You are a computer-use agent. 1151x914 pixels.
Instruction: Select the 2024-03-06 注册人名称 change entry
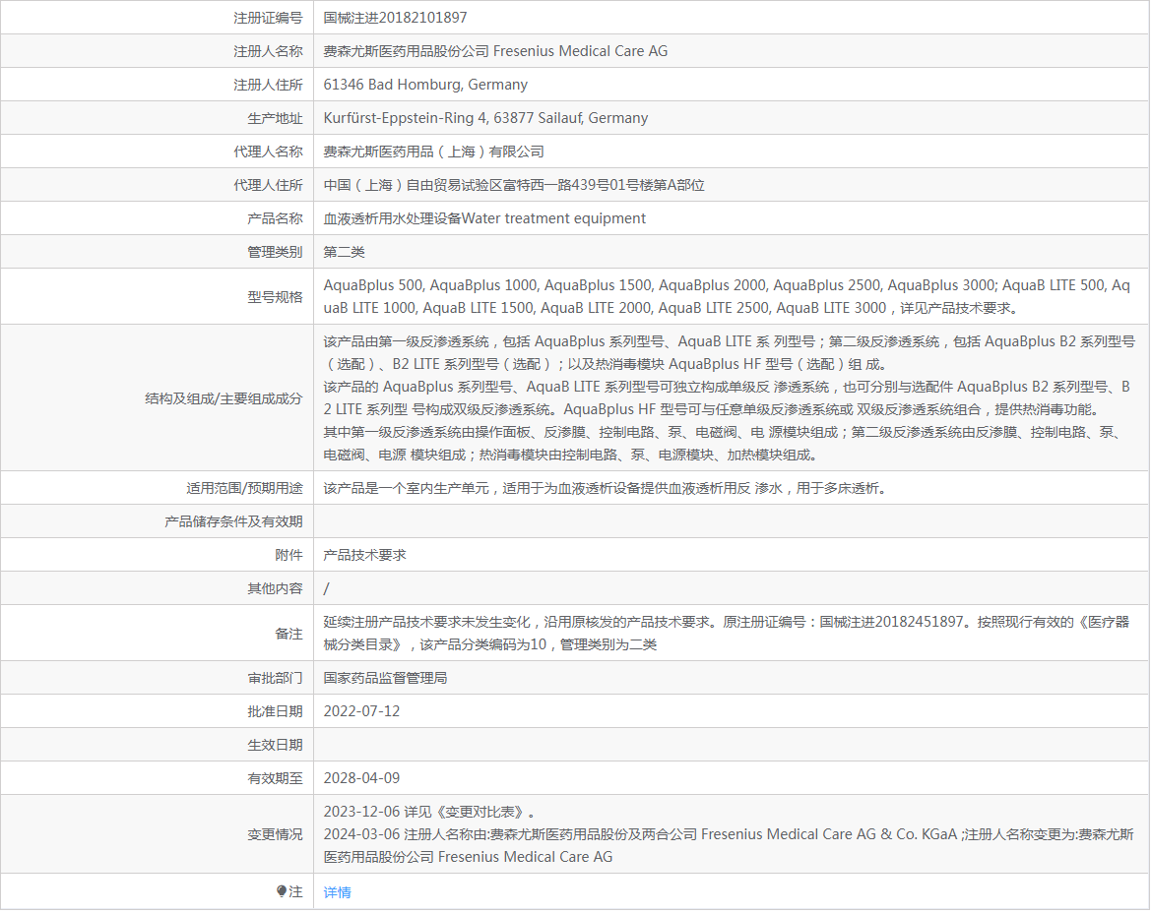(x=729, y=846)
